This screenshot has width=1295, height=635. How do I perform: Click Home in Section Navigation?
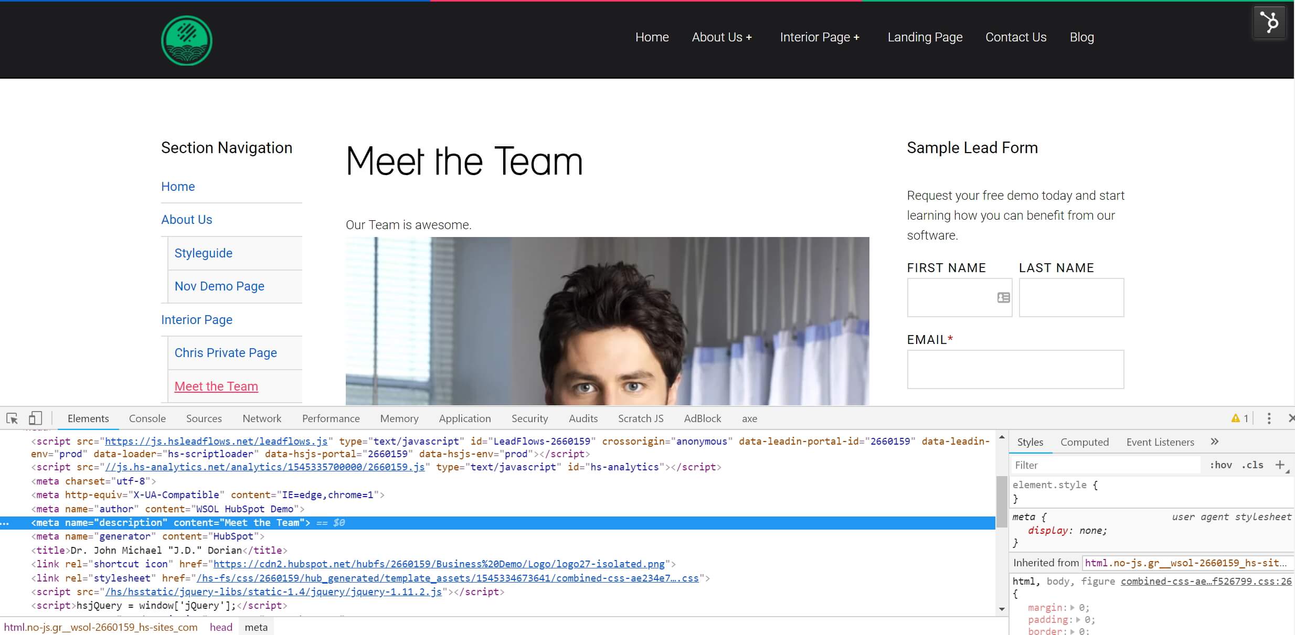click(178, 187)
